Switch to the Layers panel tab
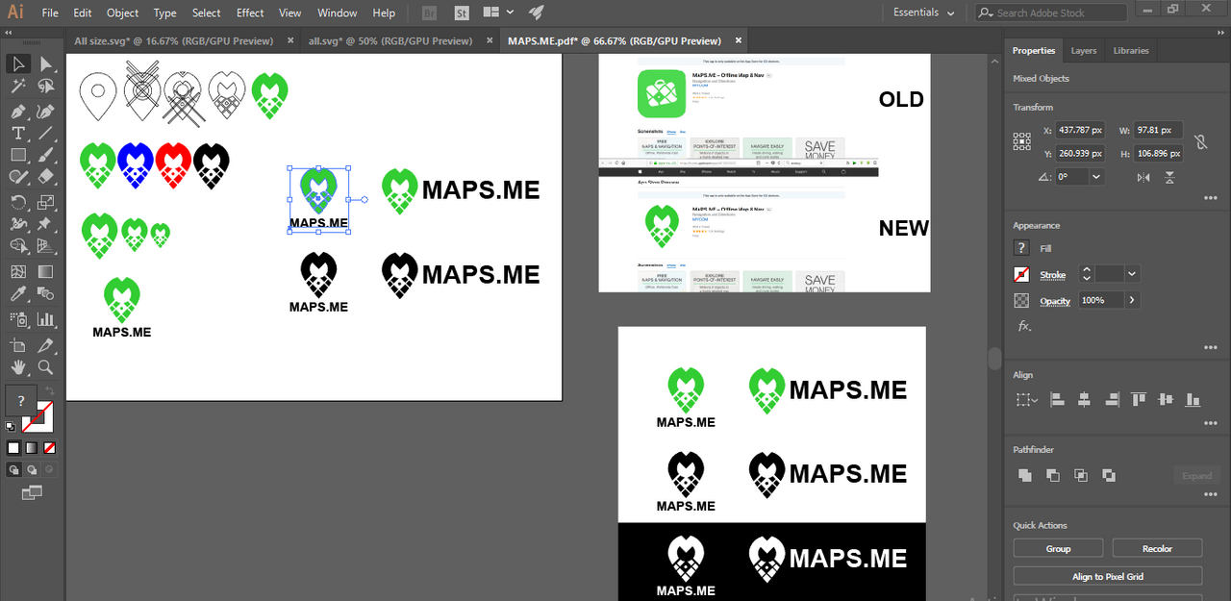The width and height of the screenshot is (1231, 601). tap(1084, 50)
